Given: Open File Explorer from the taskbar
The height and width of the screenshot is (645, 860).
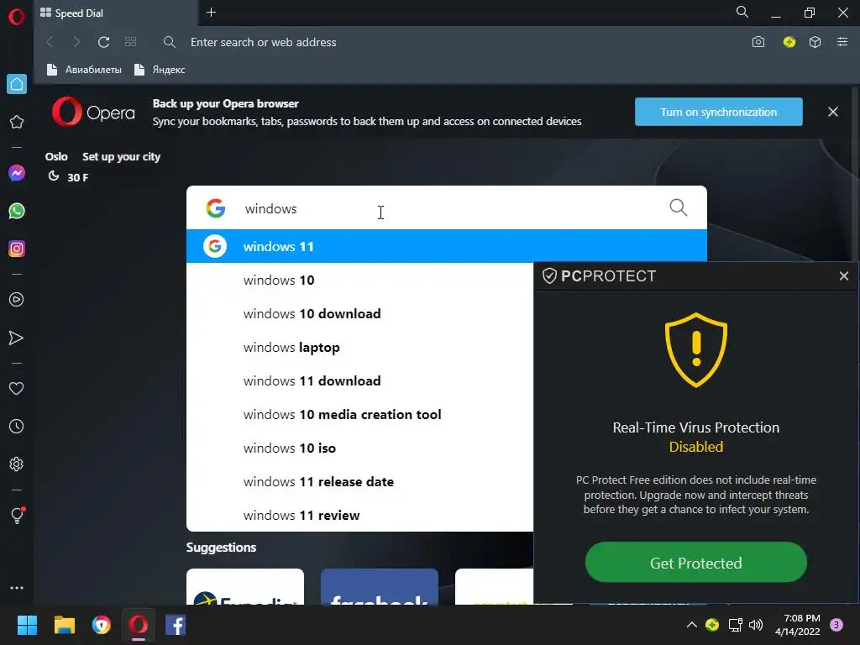Looking at the screenshot, I should (64, 625).
